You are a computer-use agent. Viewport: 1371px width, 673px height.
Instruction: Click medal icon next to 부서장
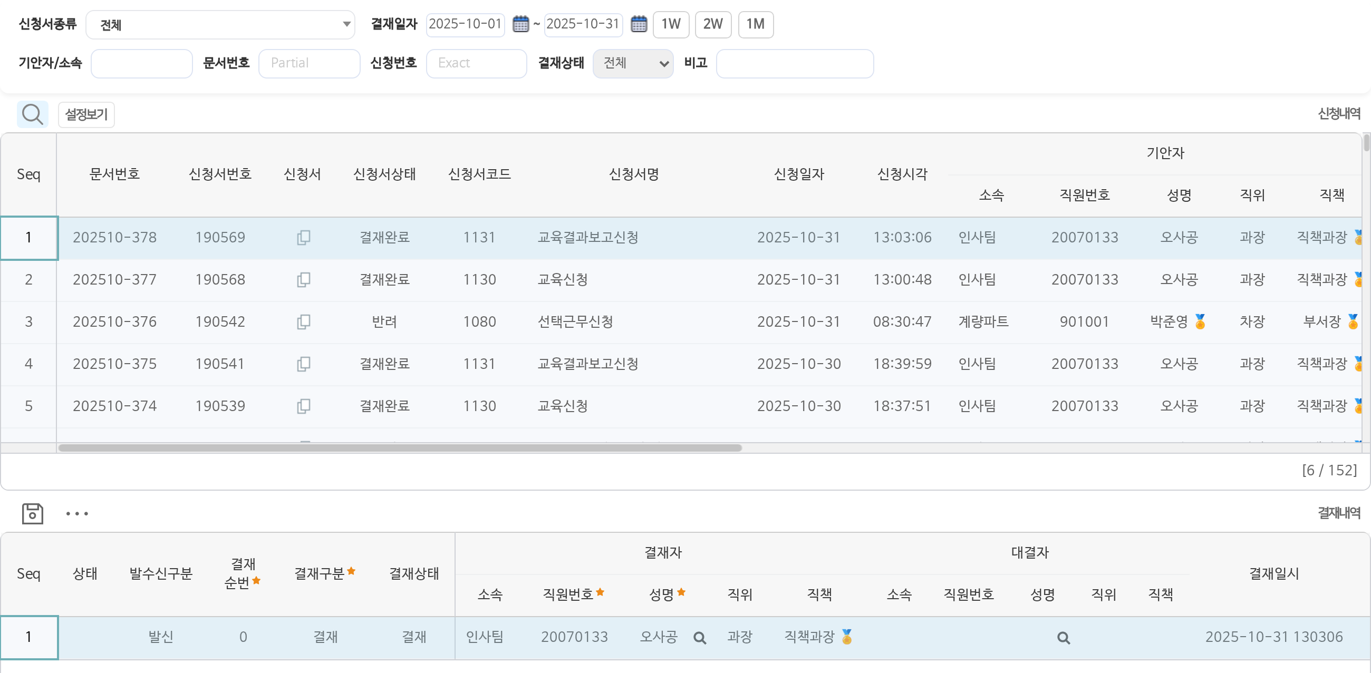1353,321
